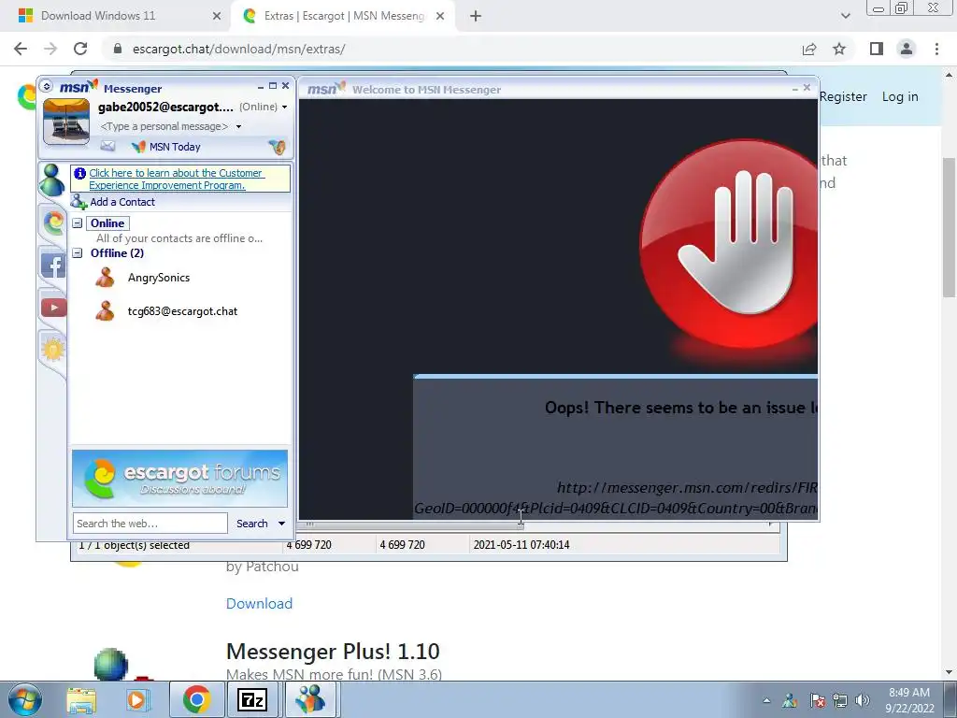
Task: Click the Action Center flag tray icon
Action: 817,700
